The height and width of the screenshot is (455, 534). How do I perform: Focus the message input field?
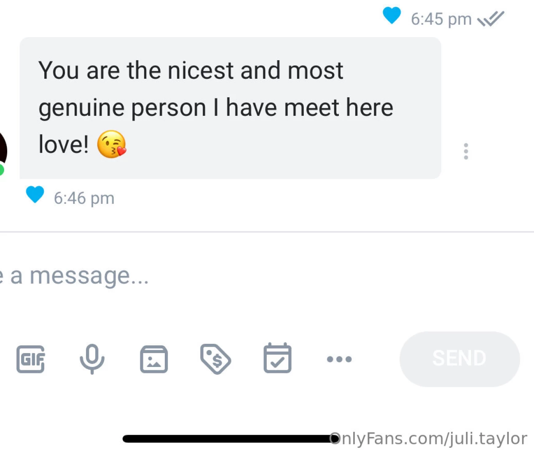coord(211,276)
